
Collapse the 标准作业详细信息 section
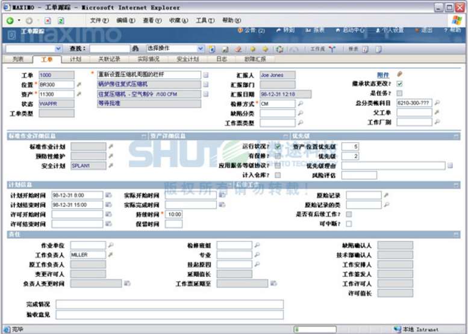coord(145,136)
